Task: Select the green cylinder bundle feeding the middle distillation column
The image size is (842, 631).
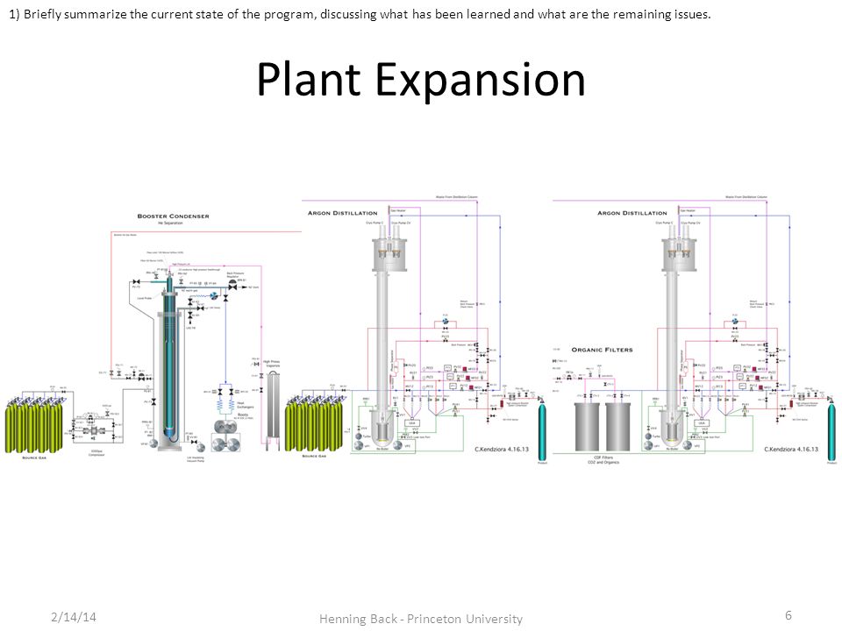Action: 314,424
